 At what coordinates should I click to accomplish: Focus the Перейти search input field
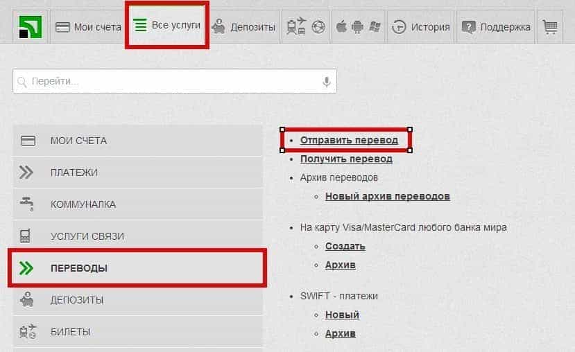pyautogui.click(x=173, y=82)
